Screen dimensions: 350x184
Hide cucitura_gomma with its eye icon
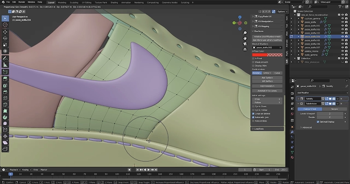point(342,18)
